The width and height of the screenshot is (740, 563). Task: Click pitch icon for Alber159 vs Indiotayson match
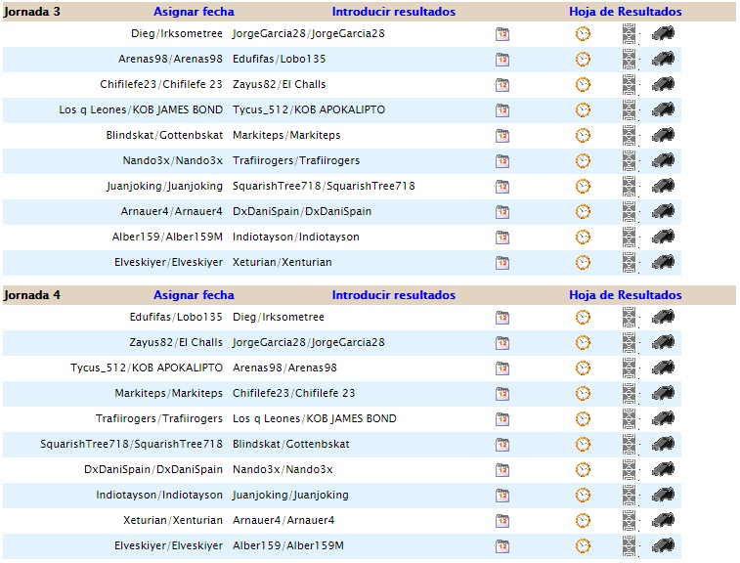coord(629,238)
